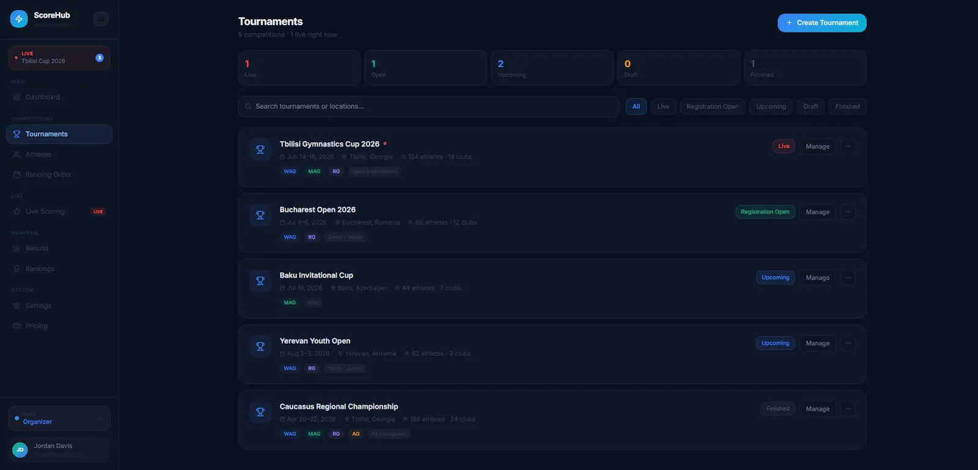978x470 pixels.
Task: Open the more options menu for Yerevan Youth Open
Action: click(848, 343)
